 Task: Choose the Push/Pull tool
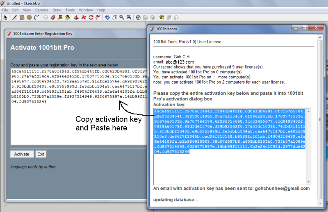pos(76,17)
